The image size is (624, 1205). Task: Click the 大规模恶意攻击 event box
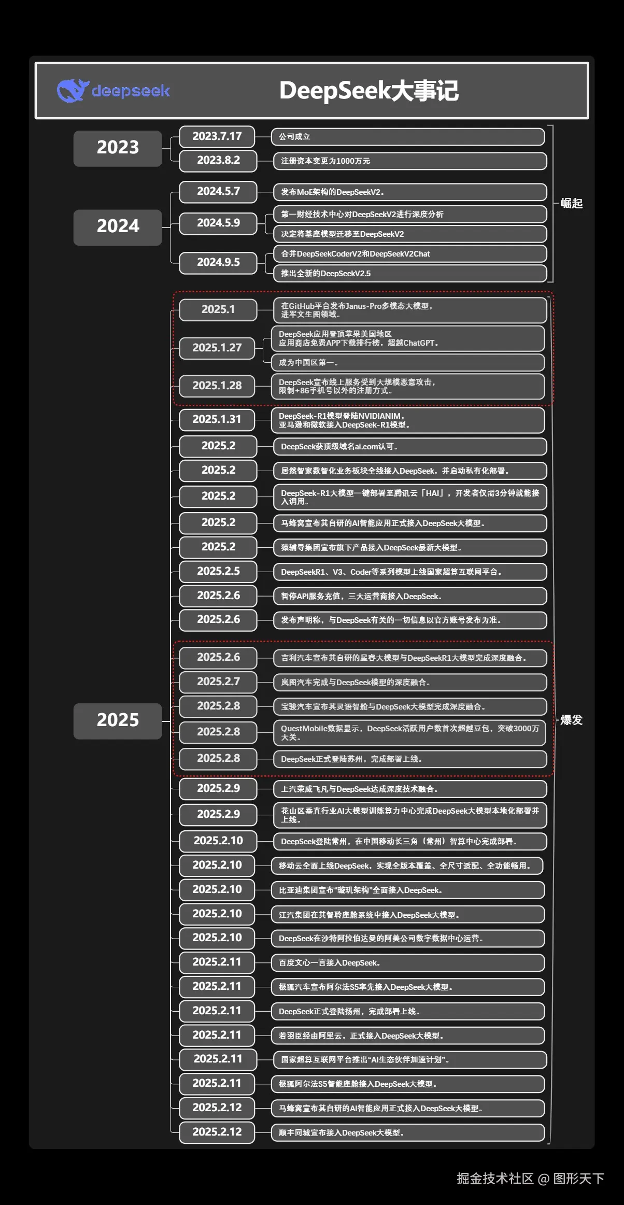click(408, 387)
